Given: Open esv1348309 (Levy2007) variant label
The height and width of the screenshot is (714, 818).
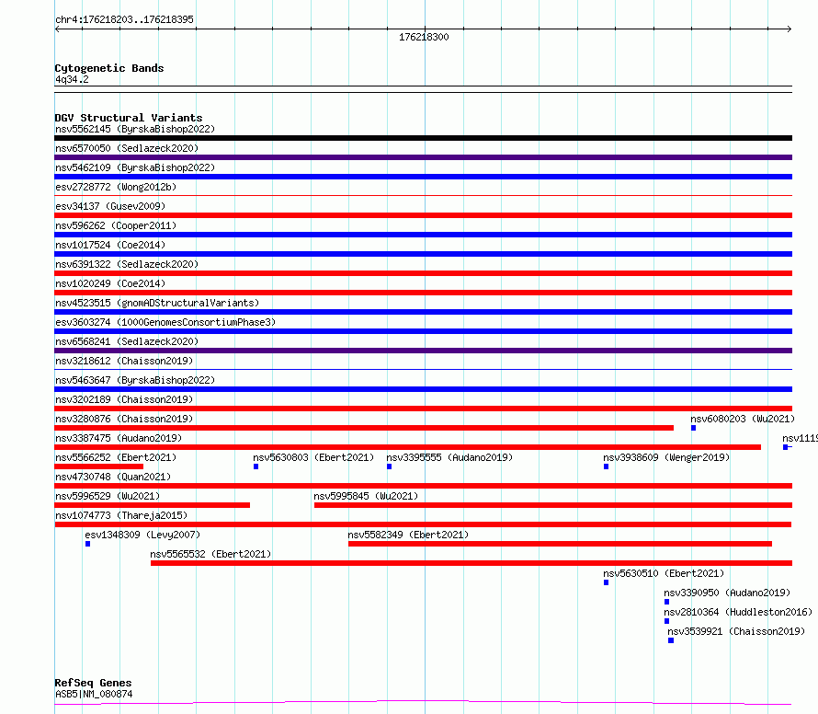Looking at the screenshot, I should [x=142, y=535].
